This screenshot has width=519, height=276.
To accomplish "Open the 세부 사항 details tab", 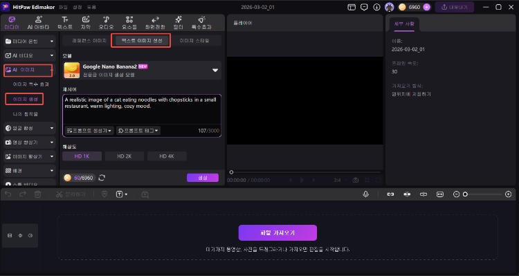I will click(x=404, y=24).
